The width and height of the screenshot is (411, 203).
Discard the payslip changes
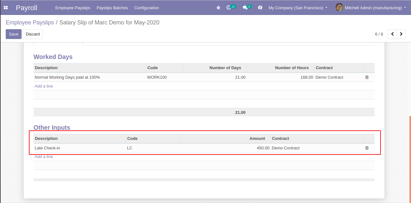(x=33, y=34)
